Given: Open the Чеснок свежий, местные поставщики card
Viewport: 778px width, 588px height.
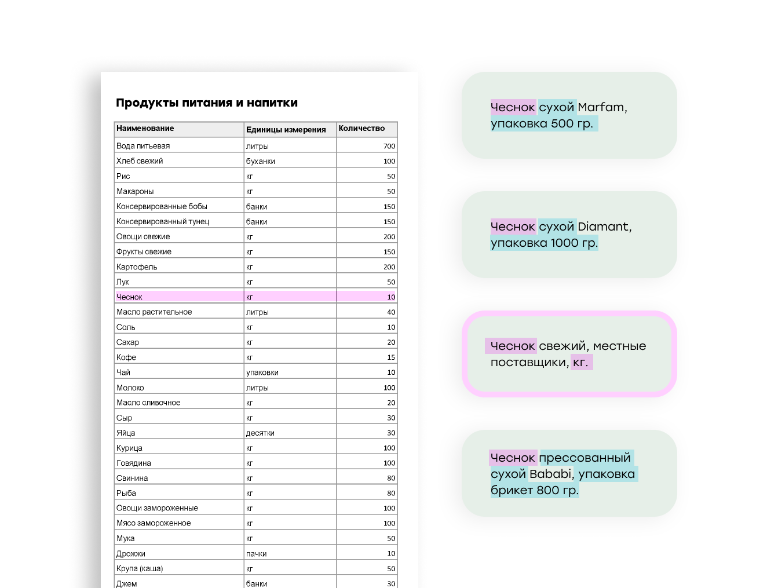Looking at the screenshot, I should [x=569, y=354].
